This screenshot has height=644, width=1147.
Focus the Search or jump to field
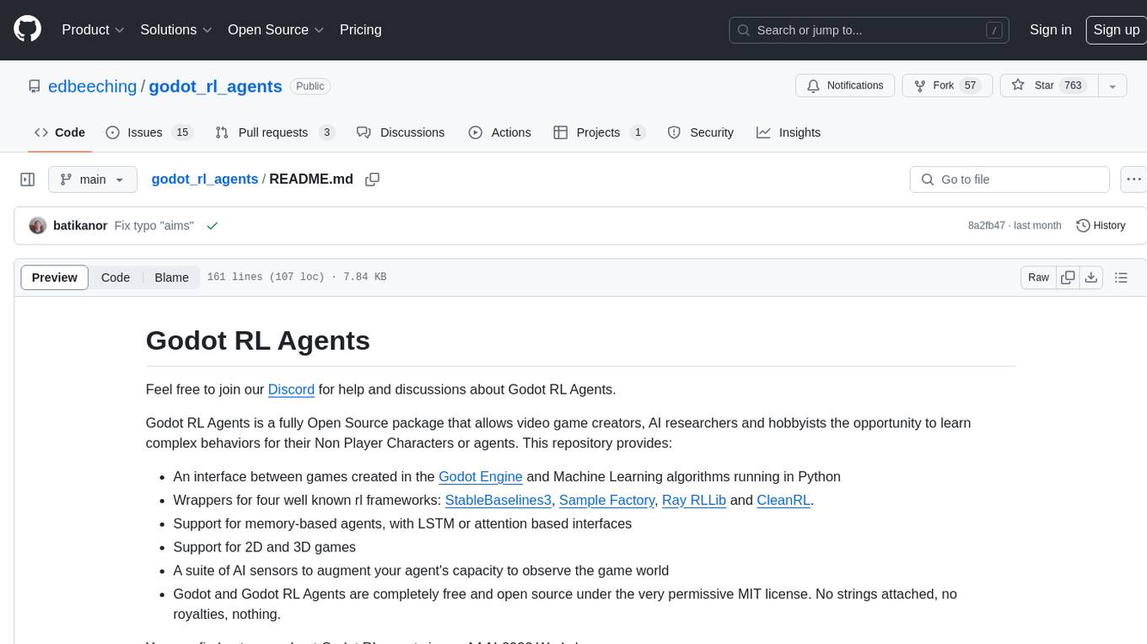870,30
